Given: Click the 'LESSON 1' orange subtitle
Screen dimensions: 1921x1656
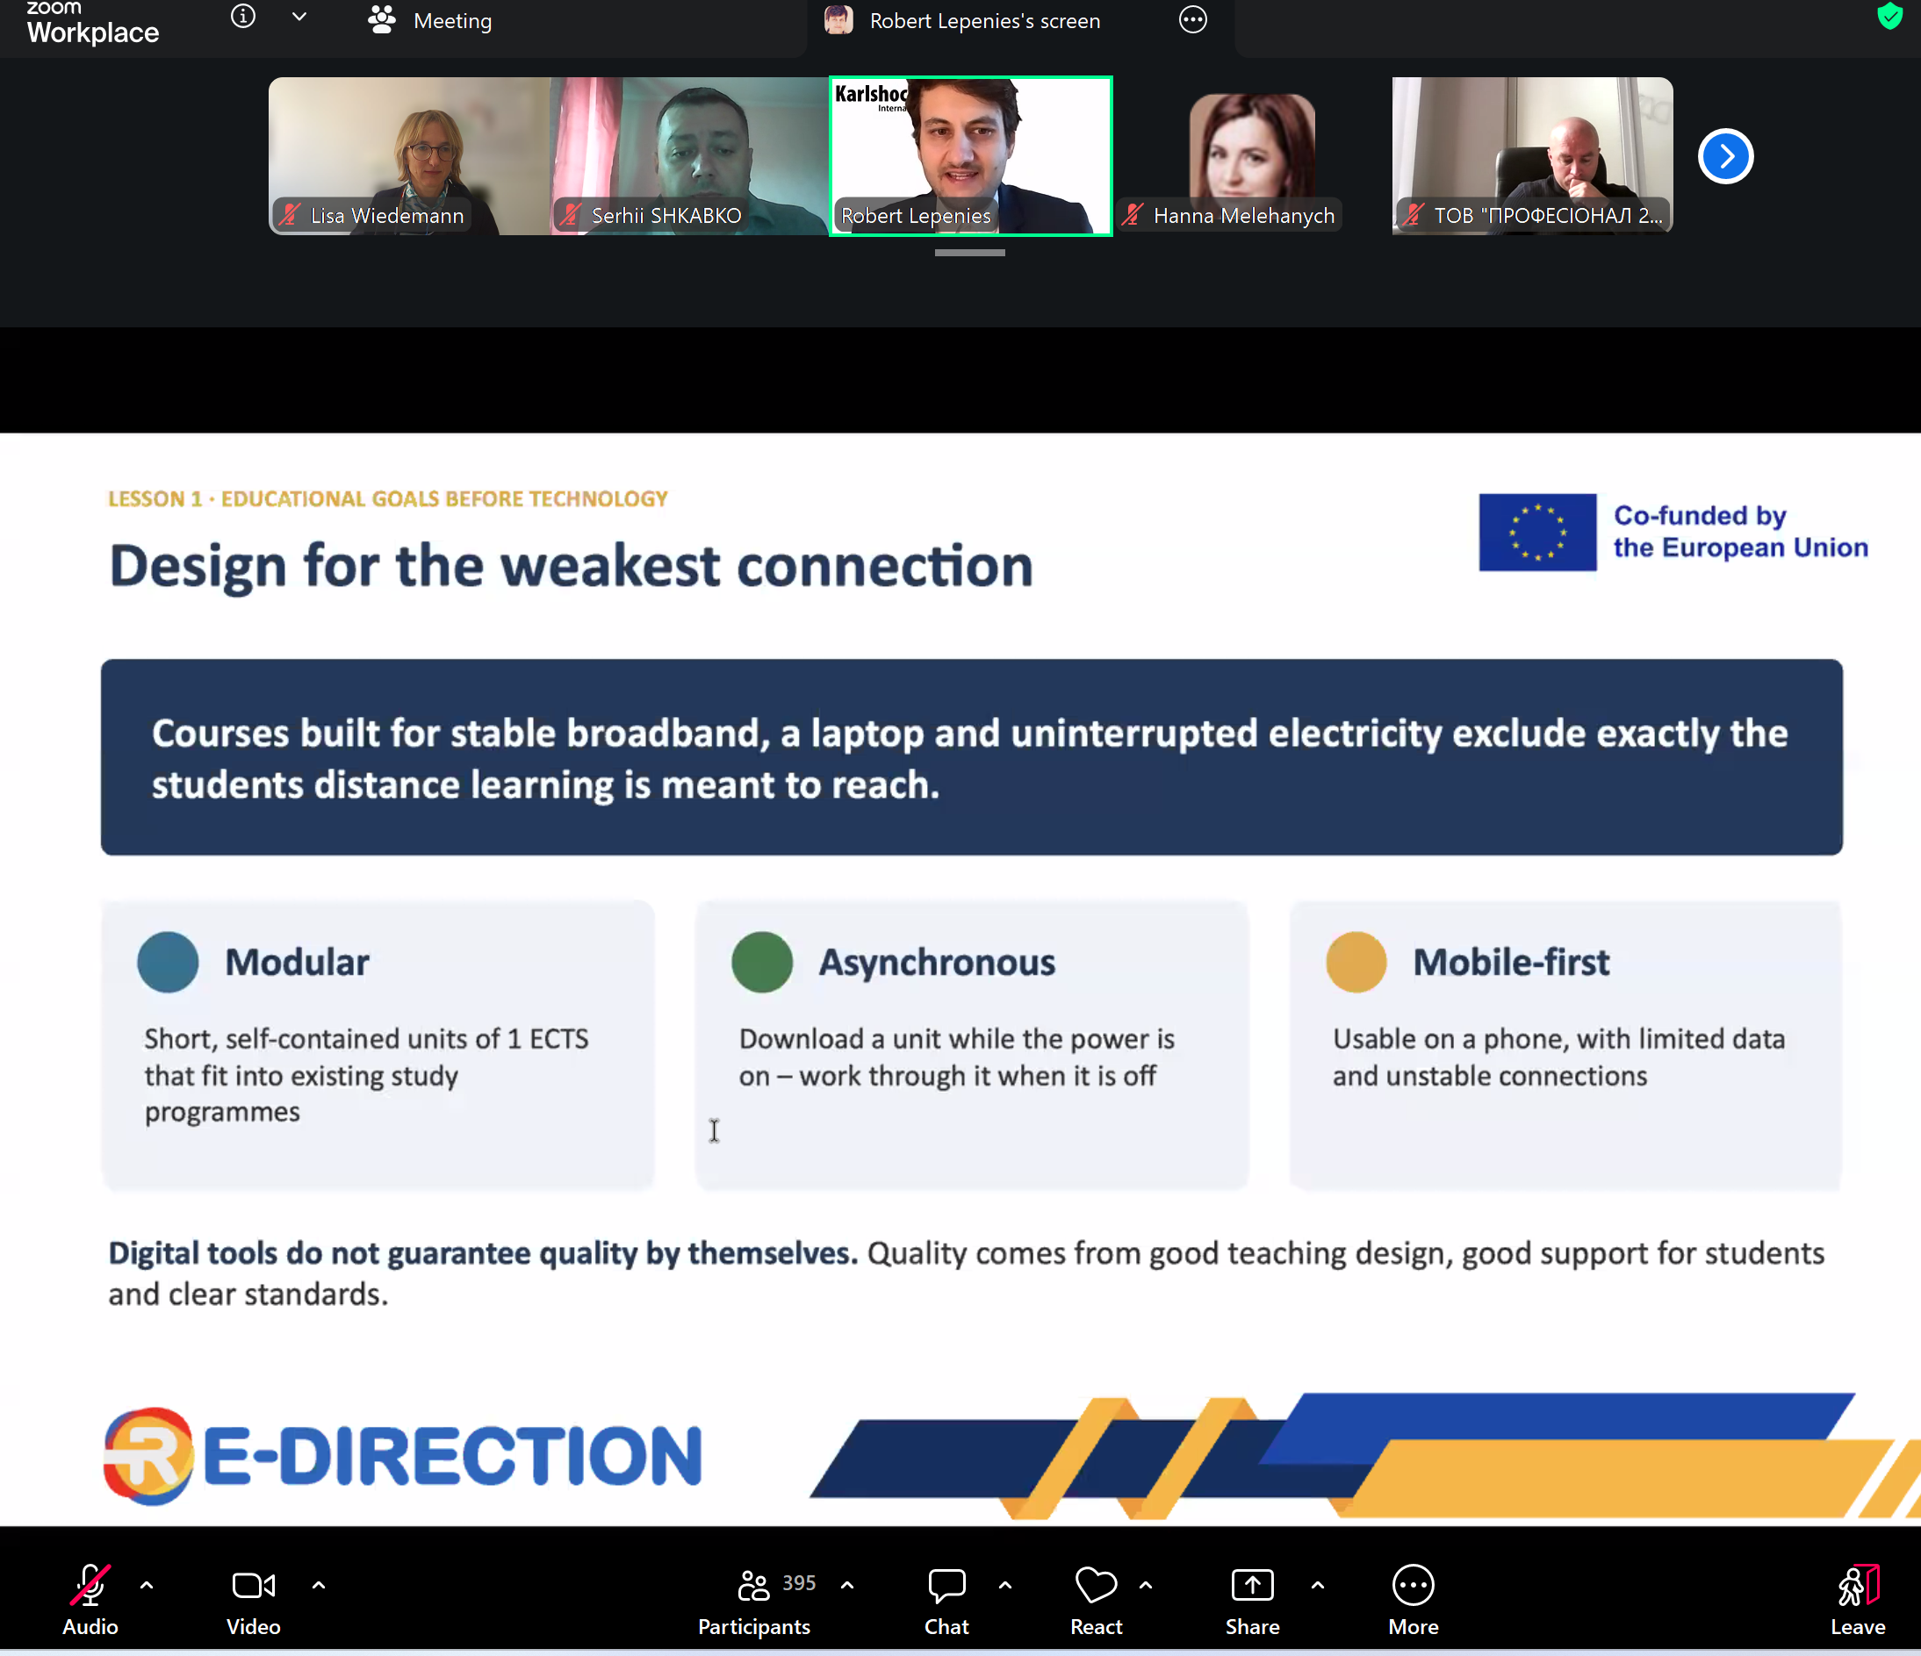Looking at the screenshot, I should pyautogui.click(x=387, y=498).
